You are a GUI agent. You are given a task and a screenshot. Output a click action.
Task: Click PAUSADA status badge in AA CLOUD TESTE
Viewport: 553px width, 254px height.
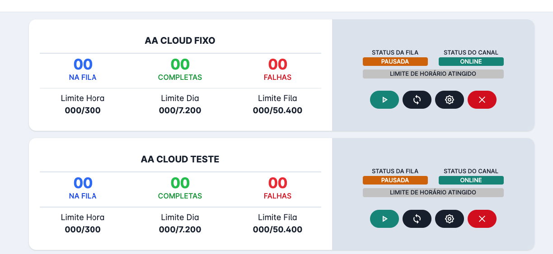(395, 180)
